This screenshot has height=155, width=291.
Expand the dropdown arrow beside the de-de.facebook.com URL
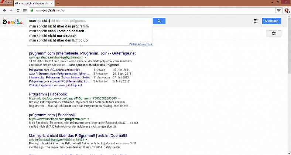point(119,98)
